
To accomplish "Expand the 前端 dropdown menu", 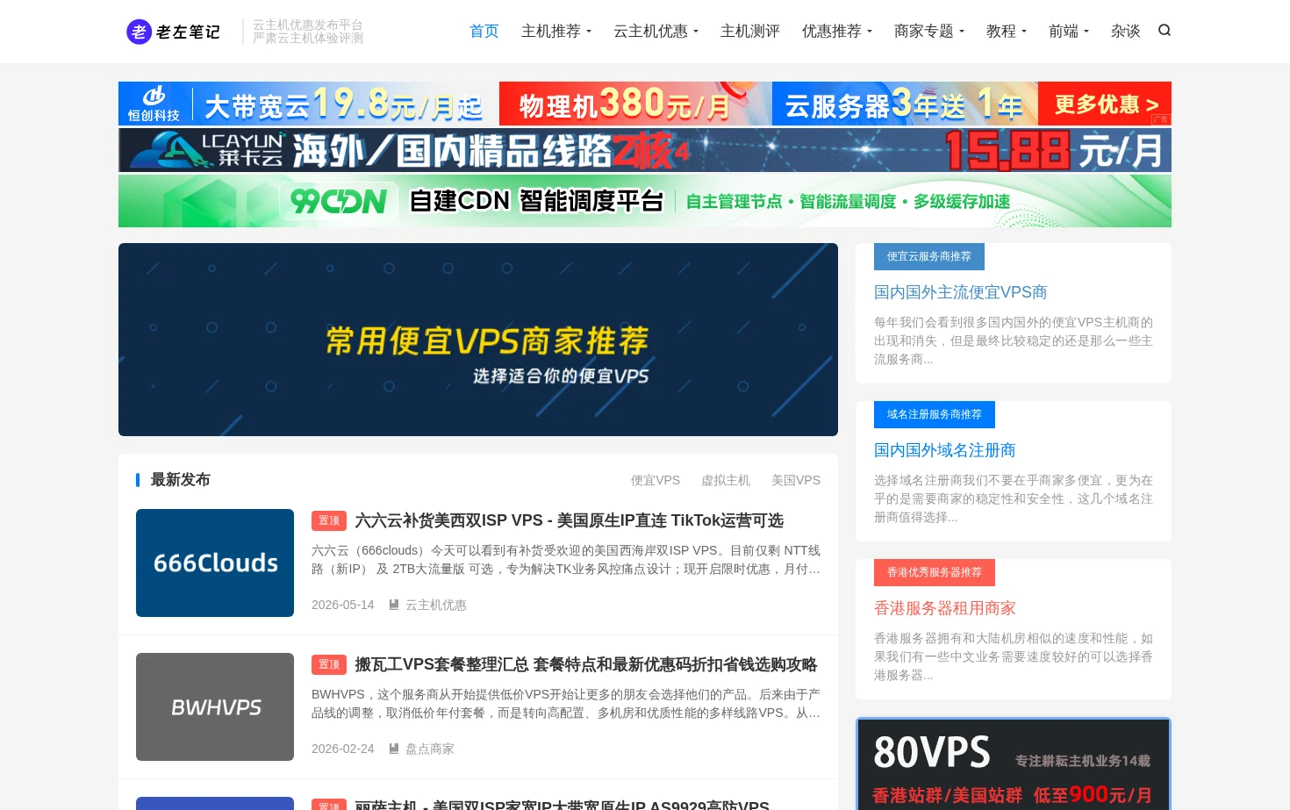I will coord(1069,32).
